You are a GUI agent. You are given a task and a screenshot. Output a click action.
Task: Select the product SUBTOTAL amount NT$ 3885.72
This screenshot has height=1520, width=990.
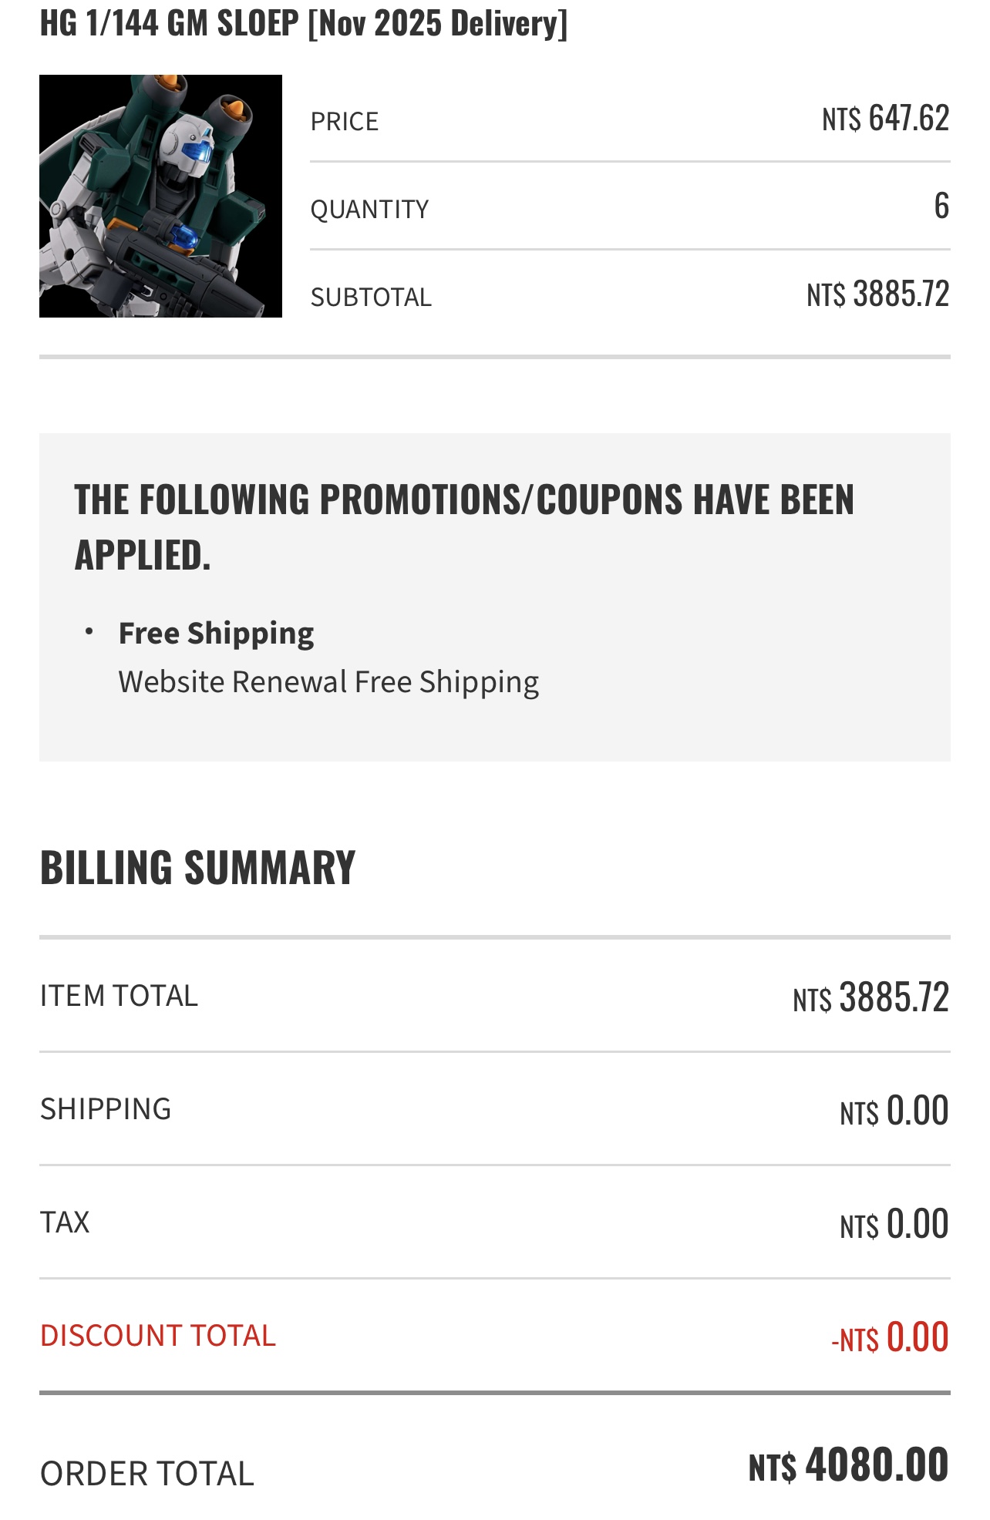tap(877, 294)
